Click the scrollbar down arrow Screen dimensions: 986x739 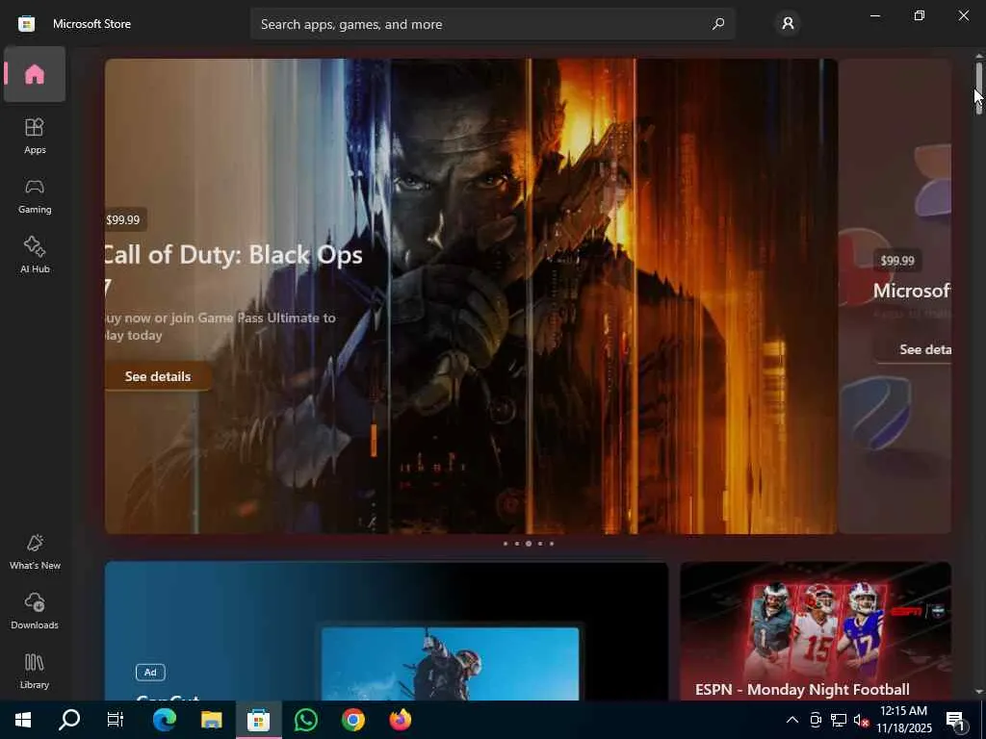[x=978, y=692]
